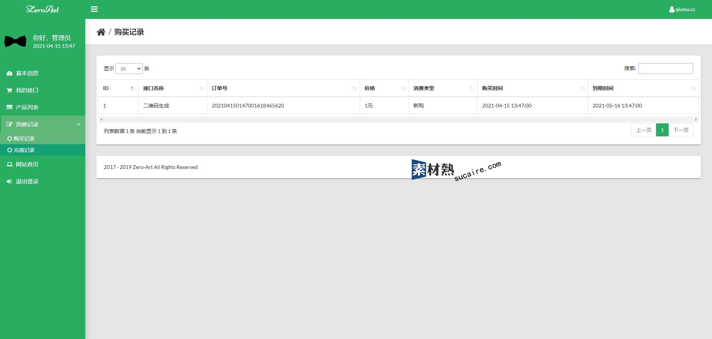The height and width of the screenshot is (339, 712).
Task: Click 购买记录 breadcrumb title
Action: [129, 32]
